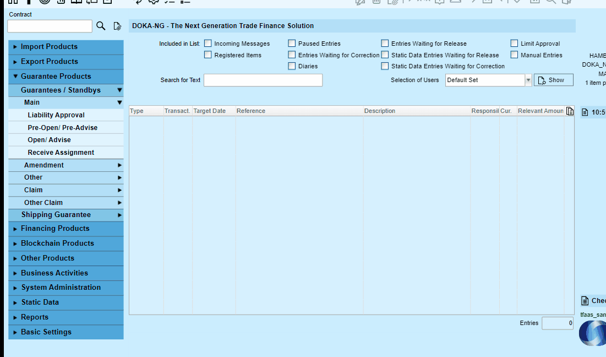Sort by the Type column header
Image resolution: width=606 pixels, height=357 pixels.
pos(146,111)
